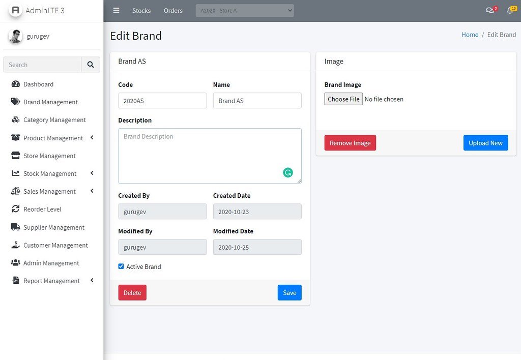
Task: Open the Stocks menu in navbar
Action: point(141,11)
